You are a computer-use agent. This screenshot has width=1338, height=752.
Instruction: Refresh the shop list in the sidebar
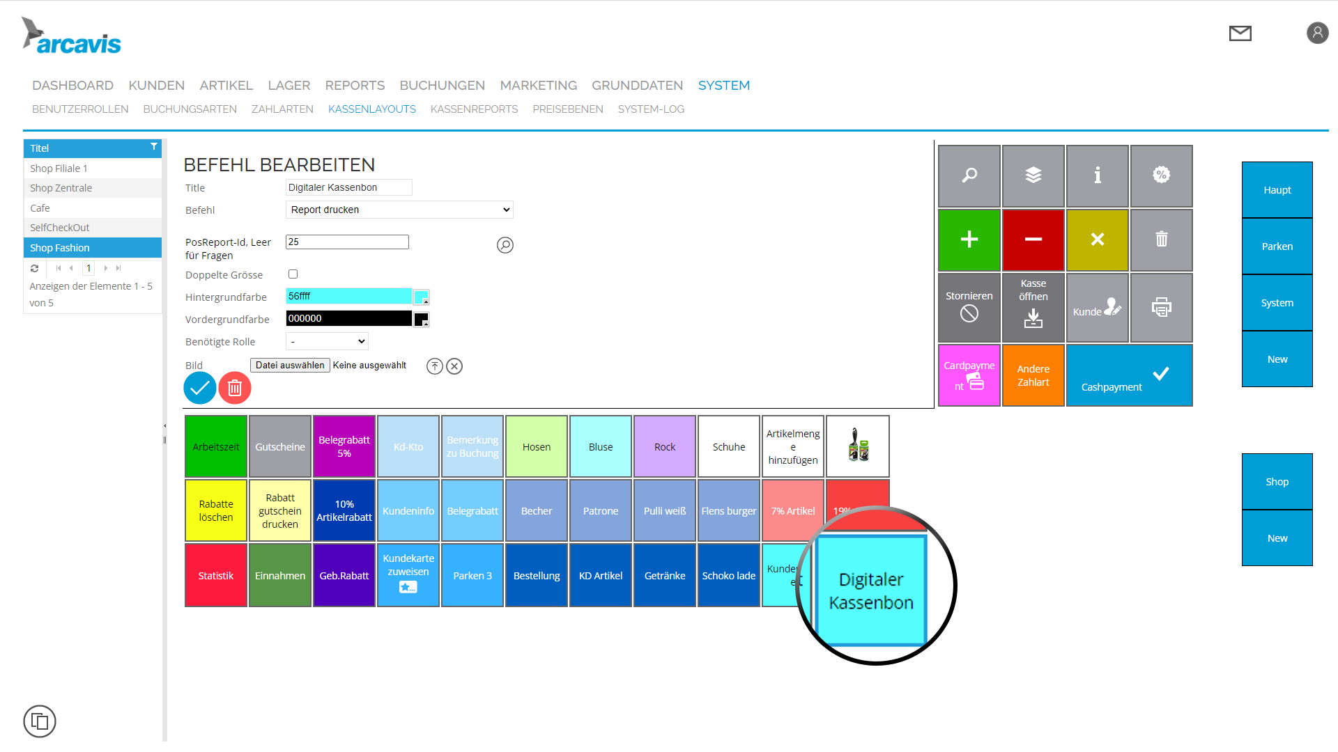click(34, 268)
